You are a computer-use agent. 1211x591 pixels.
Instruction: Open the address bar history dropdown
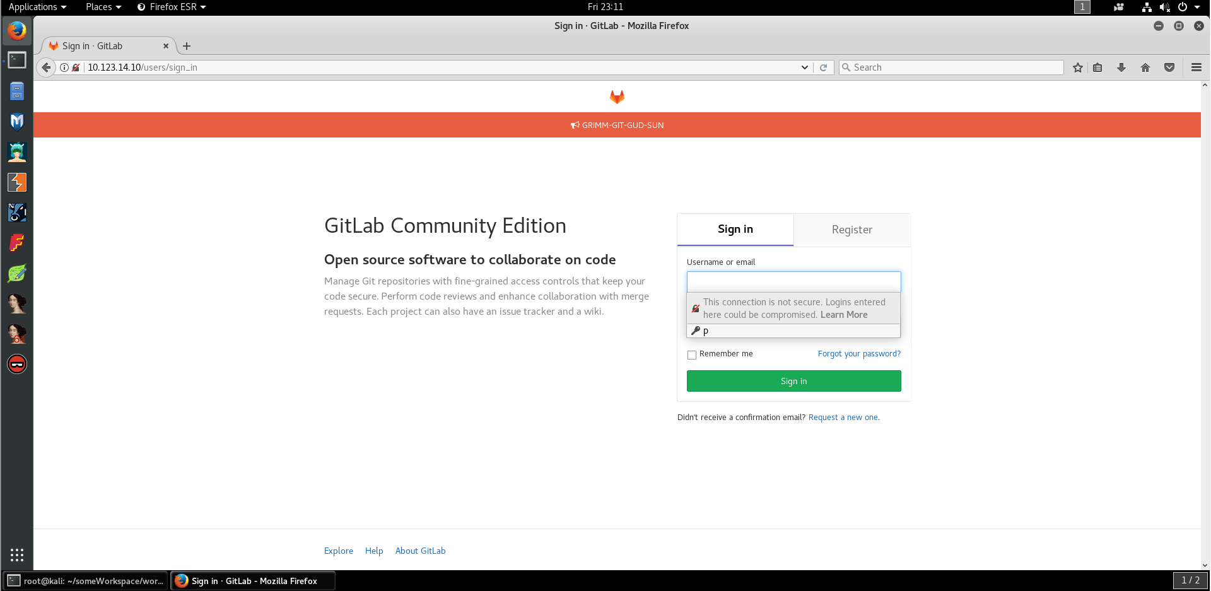click(804, 67)
